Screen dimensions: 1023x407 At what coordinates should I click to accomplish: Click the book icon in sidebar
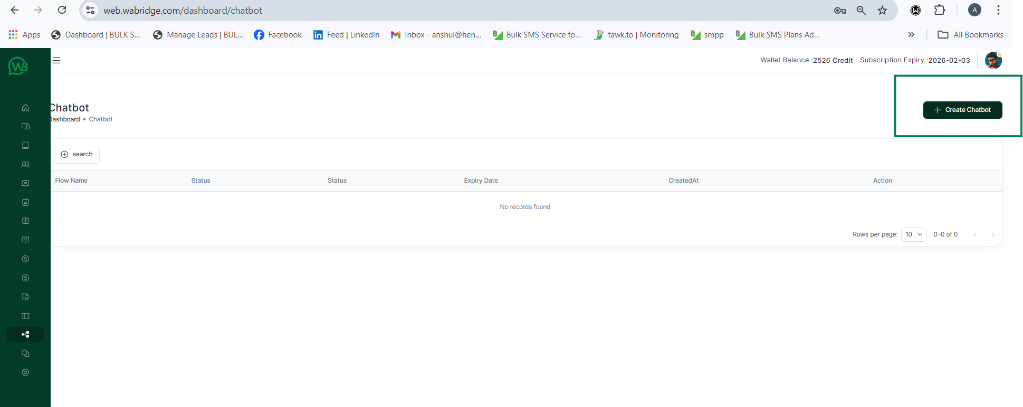[x=25, y=145]
